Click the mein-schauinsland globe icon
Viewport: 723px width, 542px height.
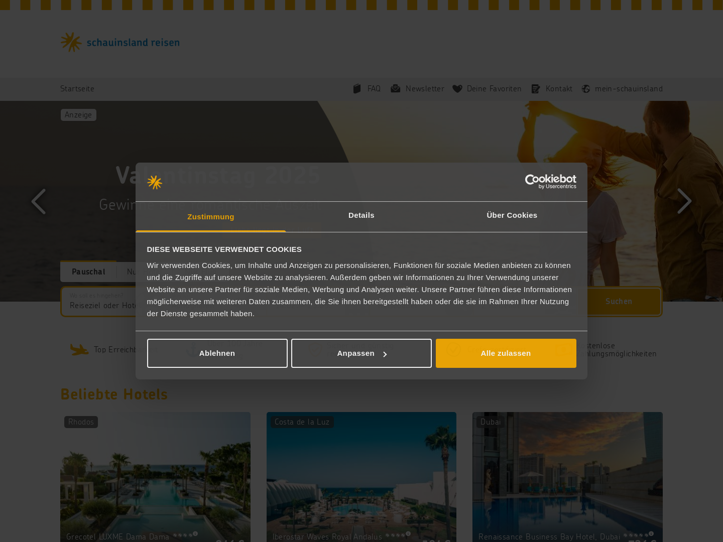click(586, 89)
